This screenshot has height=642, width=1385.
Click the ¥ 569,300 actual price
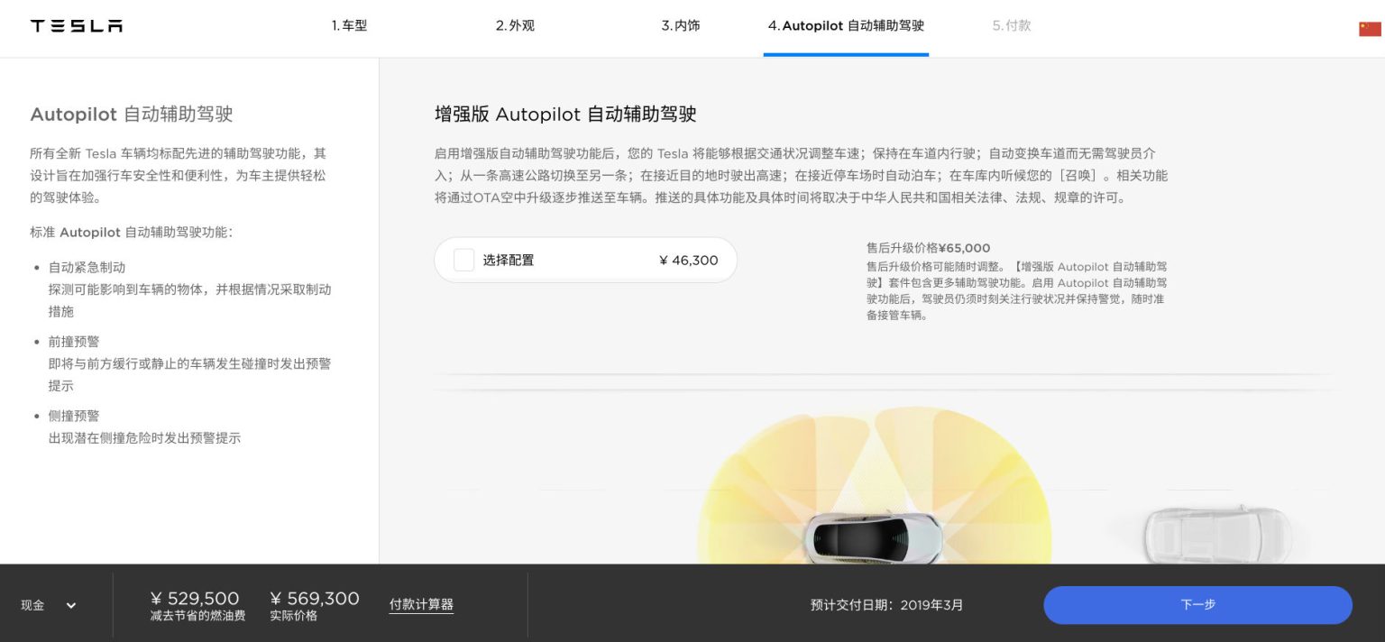pos(314,599)
